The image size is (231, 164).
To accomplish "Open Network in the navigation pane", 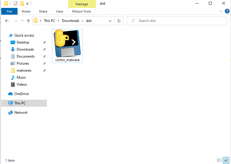I will point(21,113).
